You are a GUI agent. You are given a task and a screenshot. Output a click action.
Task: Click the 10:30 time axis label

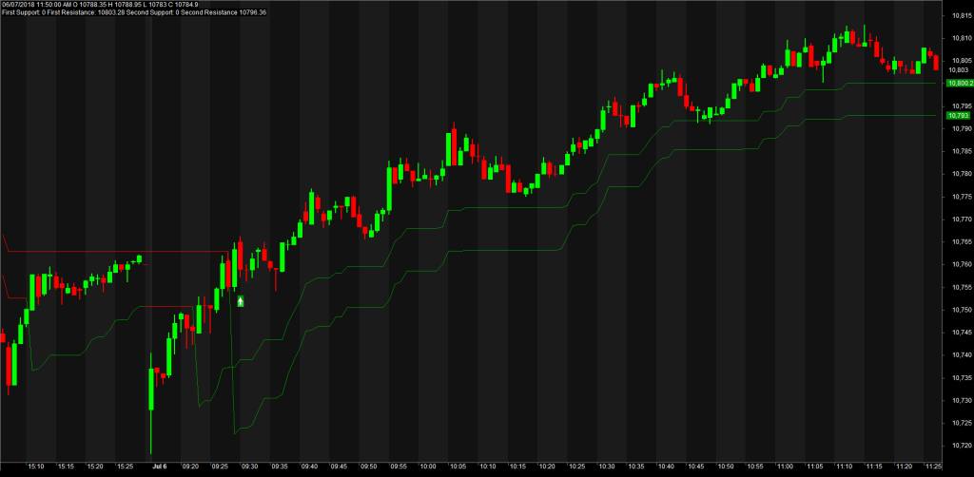(607, 466)
